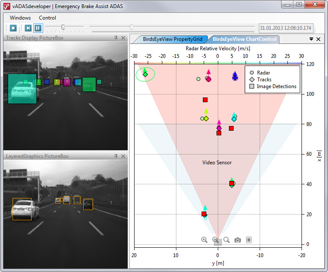The width and height of the screenshot is (328, 272).
Task: Maximize the vADASdeveloper window
Action: click(299, 5)
